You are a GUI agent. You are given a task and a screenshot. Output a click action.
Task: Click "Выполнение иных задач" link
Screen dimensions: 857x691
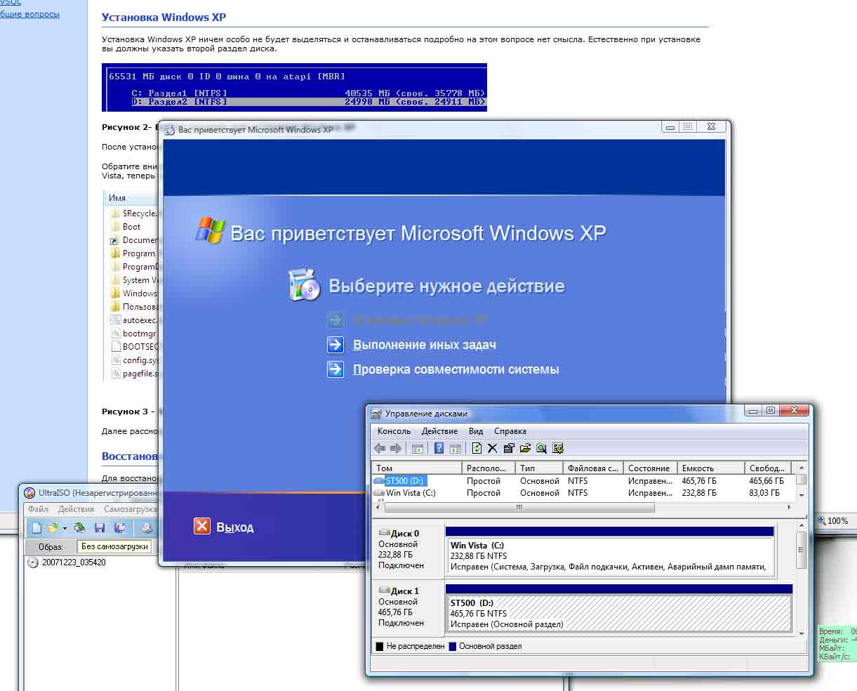click(425, 345)
